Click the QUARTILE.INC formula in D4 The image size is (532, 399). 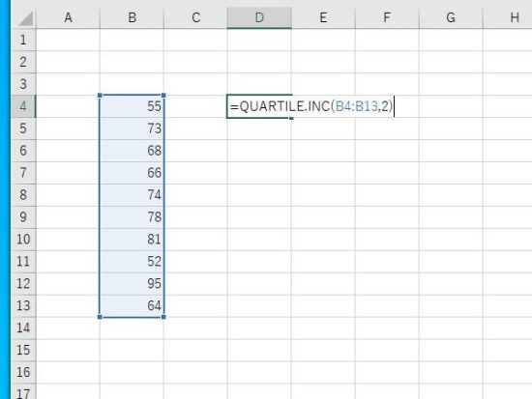311,106
